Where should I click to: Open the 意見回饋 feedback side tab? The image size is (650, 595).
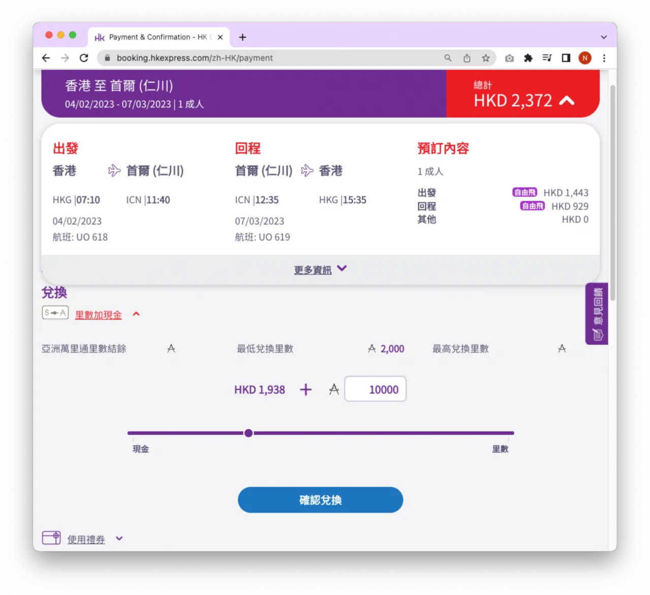(x=597, y=314)
